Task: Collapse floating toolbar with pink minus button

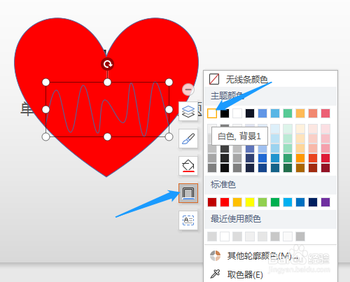Action: pos(188,90)
